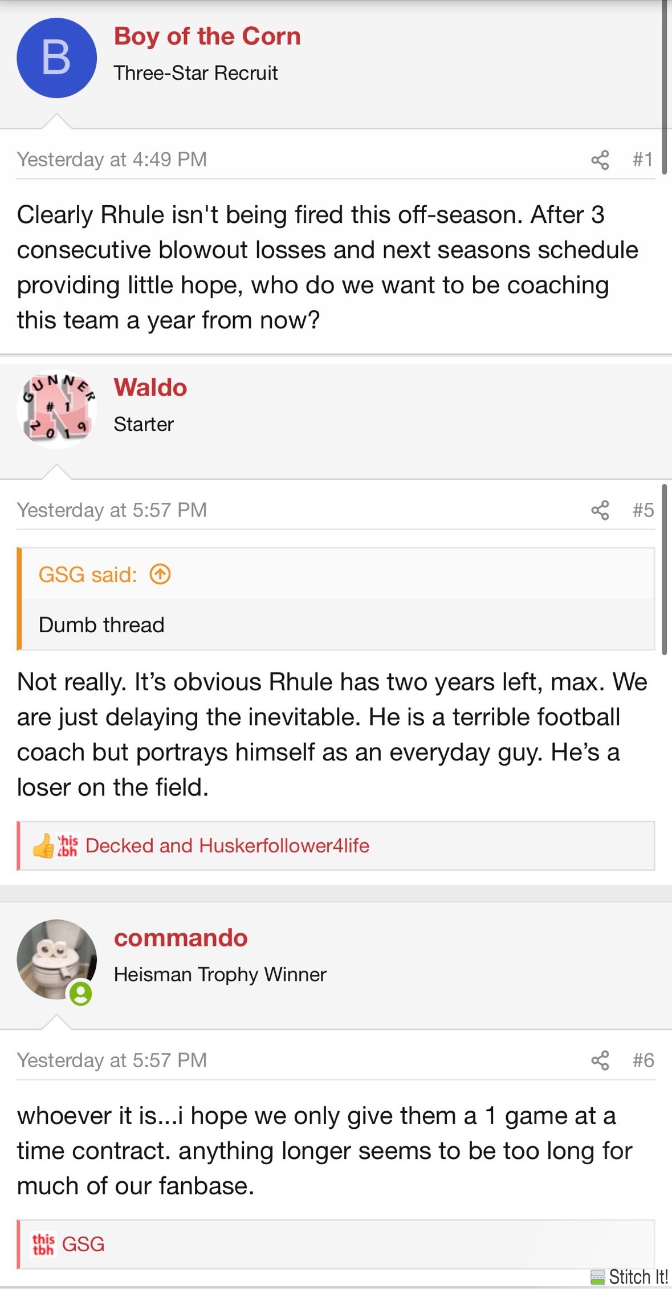Open Boy of the Corn's avatar
Image resolution: width=672 pixels, height=1289 pixels.
(56, 58)
